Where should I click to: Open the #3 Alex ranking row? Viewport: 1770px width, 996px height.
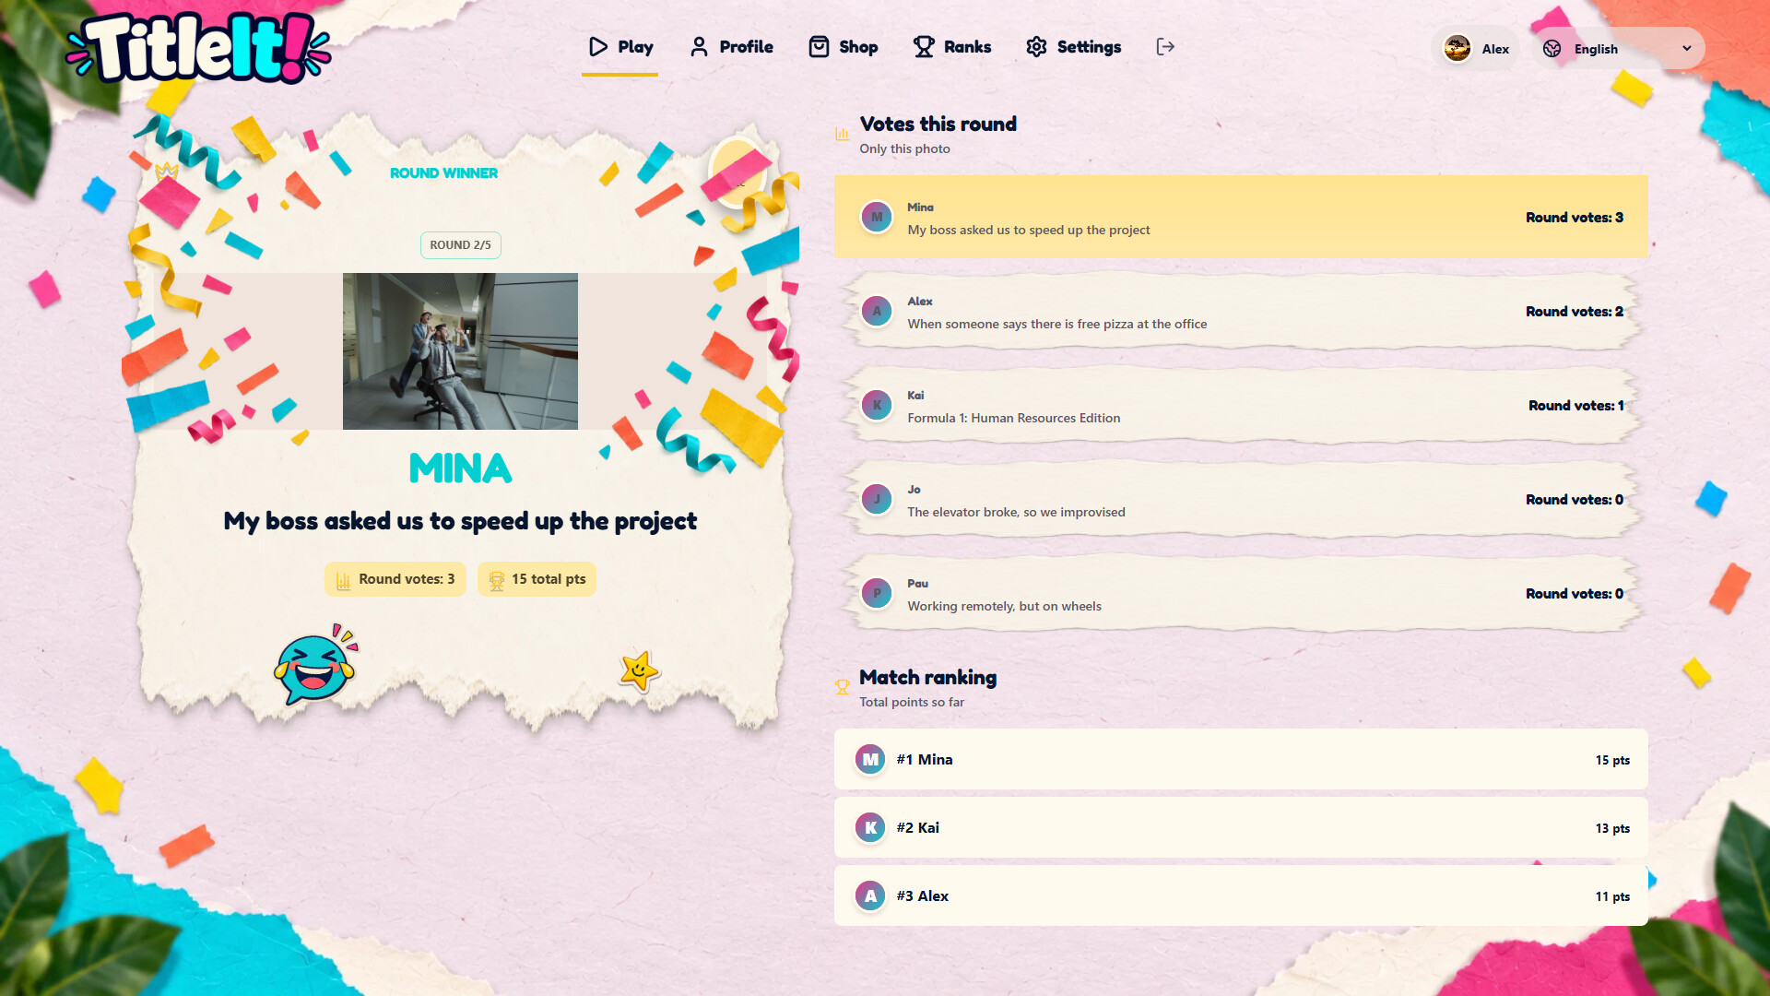(x=1241, y=895)
